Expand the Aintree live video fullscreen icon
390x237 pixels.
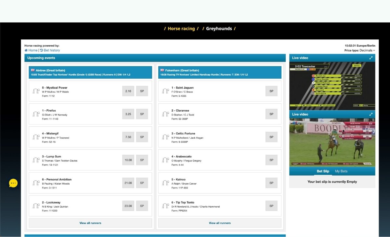pyautogui.click(x=371, y=114)
